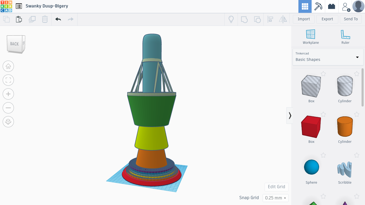
Task: Select the Workplane tool
Action: [311, 37]
